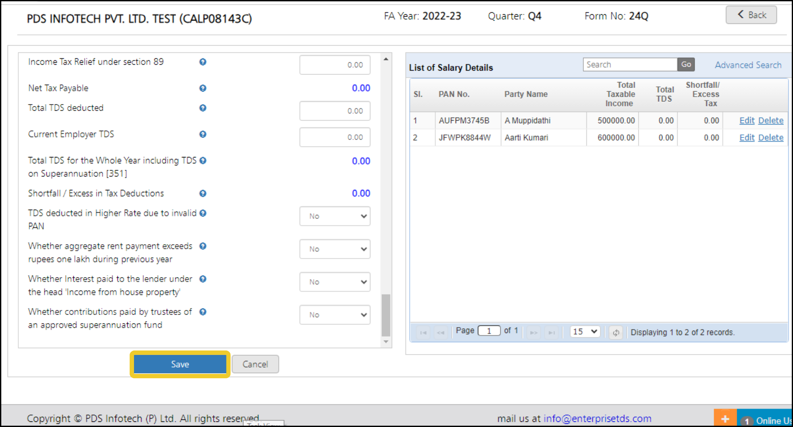This screenshot has height=427, width=793.
Task: Save the salary details form
Action: point(180,364)
